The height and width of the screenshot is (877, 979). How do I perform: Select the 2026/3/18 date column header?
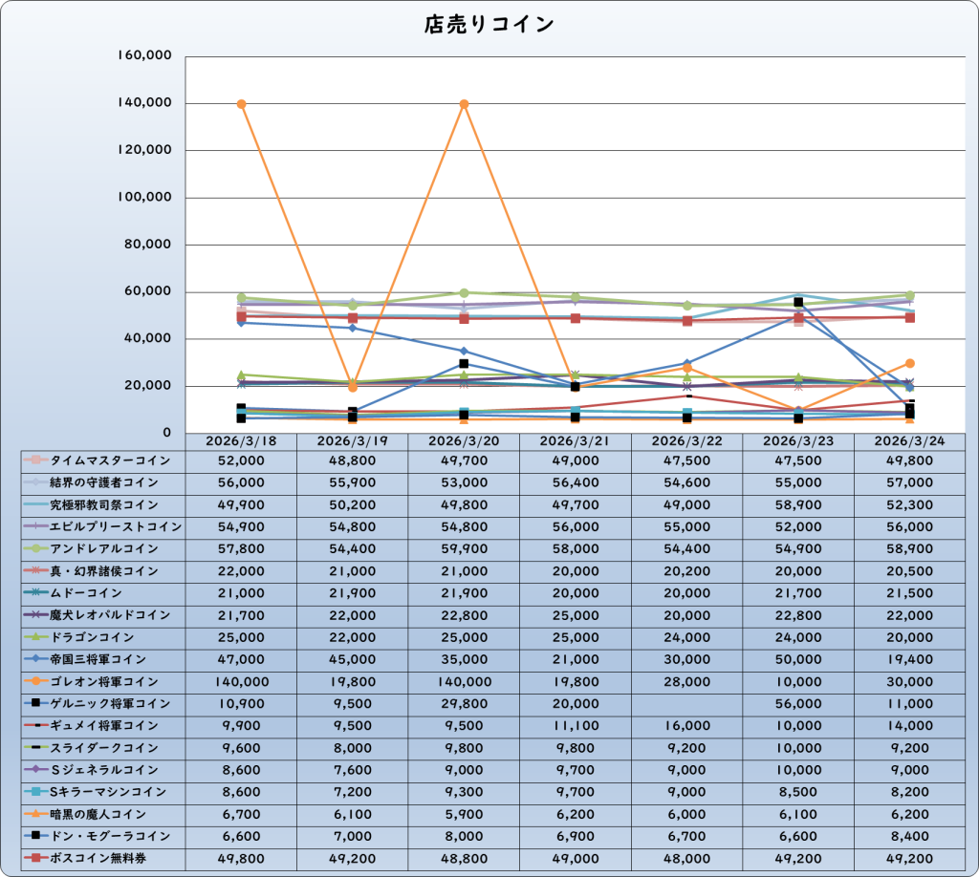click(241, 441)
